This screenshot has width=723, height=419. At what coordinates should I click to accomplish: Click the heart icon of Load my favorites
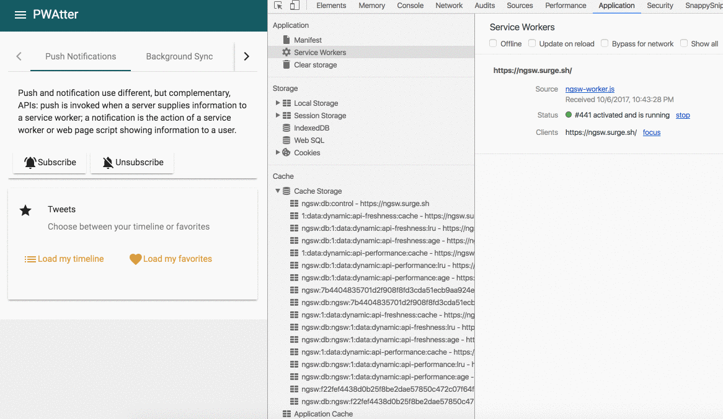tap(135, 259)
